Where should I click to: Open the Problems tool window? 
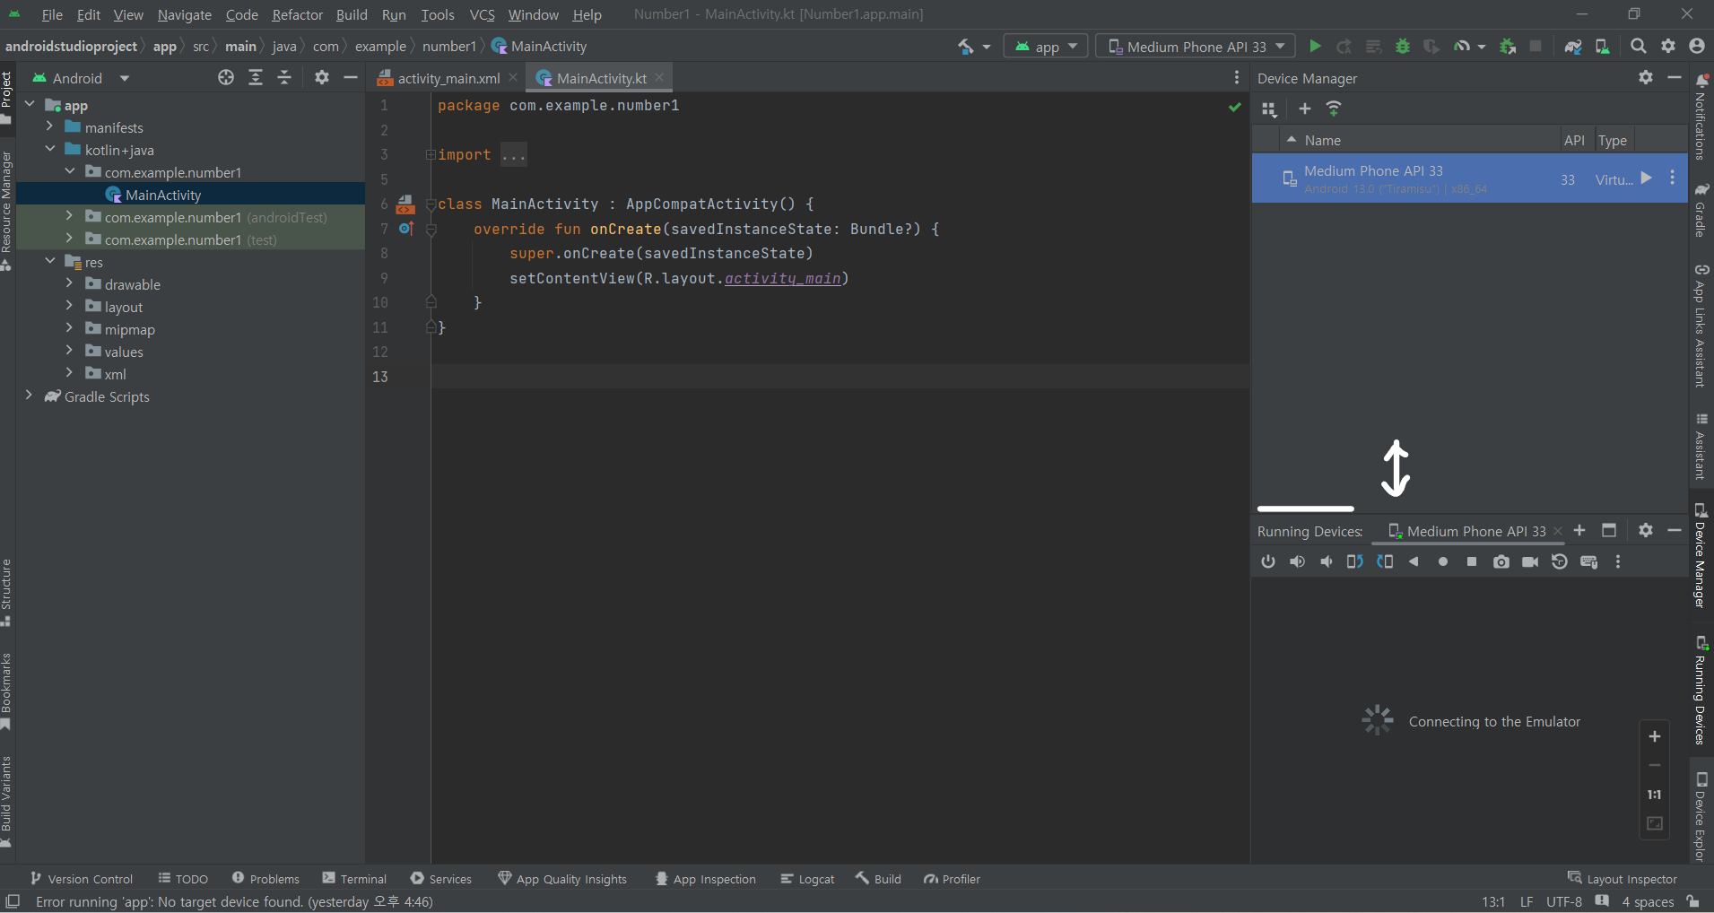[265, 879]
